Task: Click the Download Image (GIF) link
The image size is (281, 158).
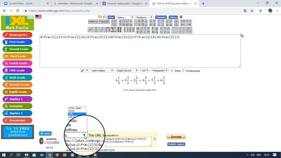Action: (x=140, y=90)
